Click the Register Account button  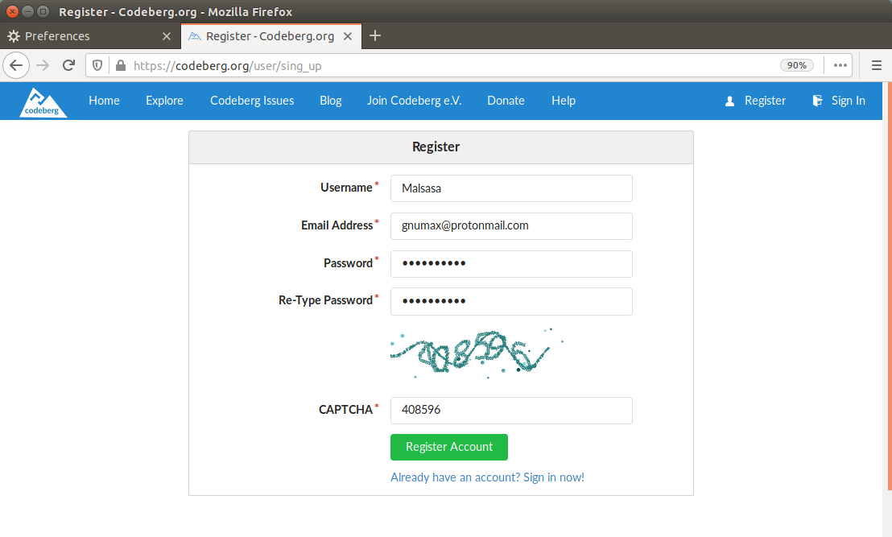click(x=448, y=447)
